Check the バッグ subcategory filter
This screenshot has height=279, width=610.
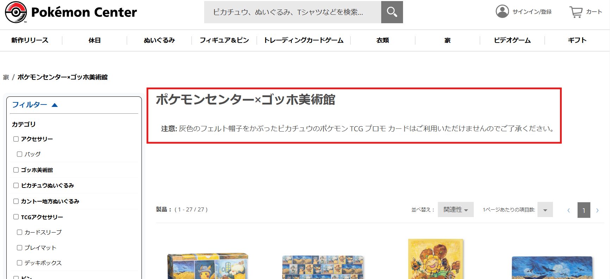tap(19, 154)
